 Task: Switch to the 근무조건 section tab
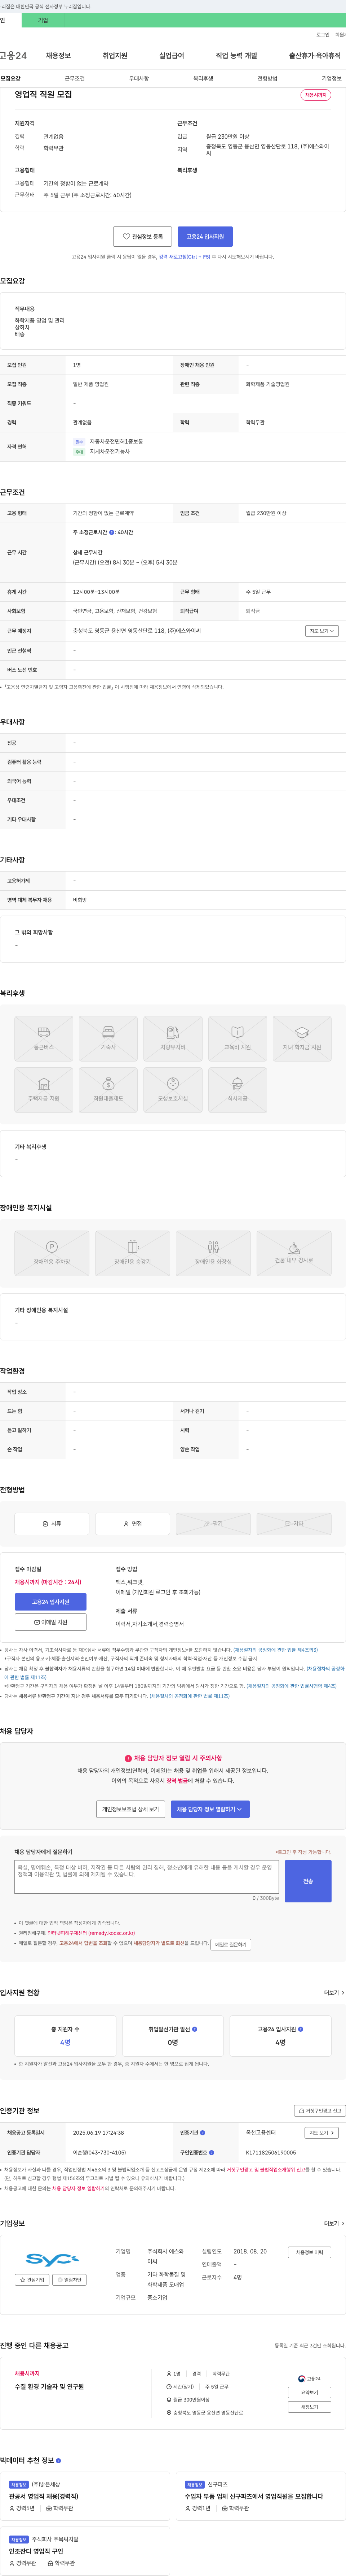click(75, 78)
